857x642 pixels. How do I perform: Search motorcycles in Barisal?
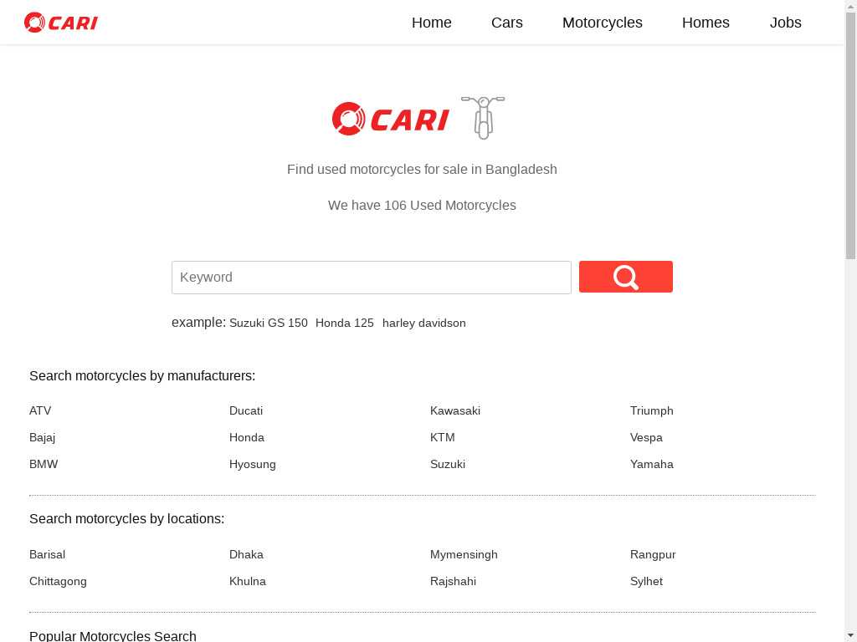(x=47, y=554)
